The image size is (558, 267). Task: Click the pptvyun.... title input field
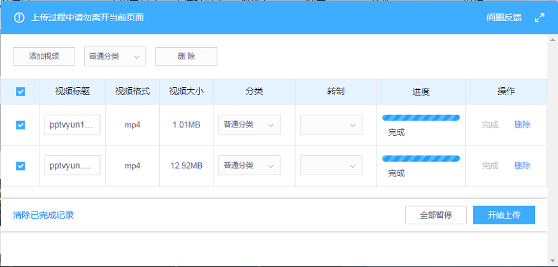pyautogui.click(x=72, y=165)
